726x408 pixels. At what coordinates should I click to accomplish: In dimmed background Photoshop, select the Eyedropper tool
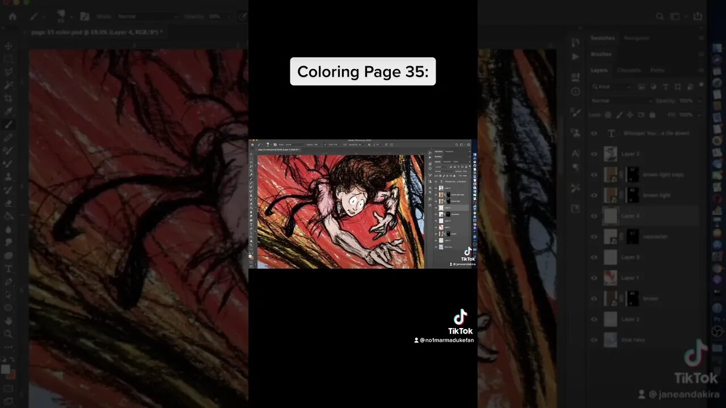9,112
